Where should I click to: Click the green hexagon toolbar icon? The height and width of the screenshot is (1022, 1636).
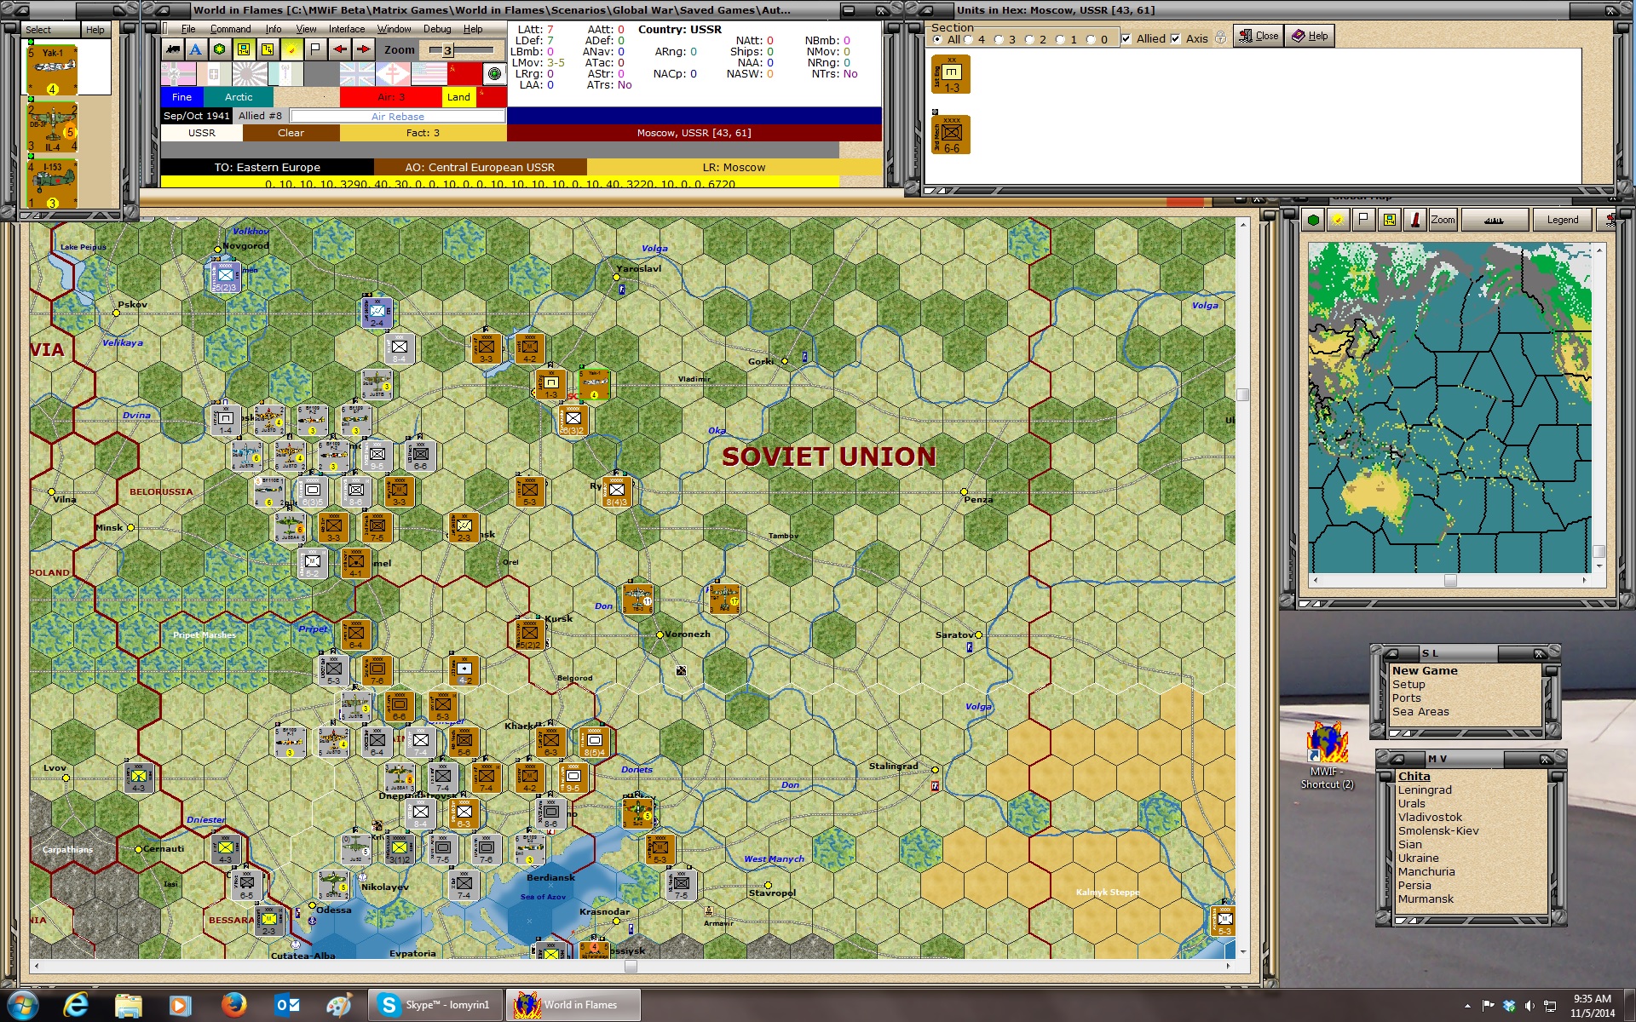coord(220,49)
